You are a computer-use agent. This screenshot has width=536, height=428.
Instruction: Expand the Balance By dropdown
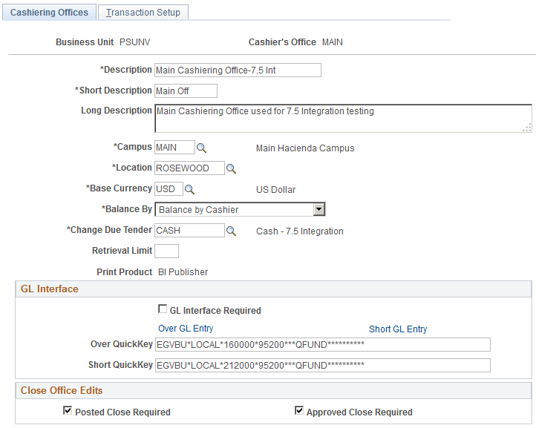coord(319,210)
